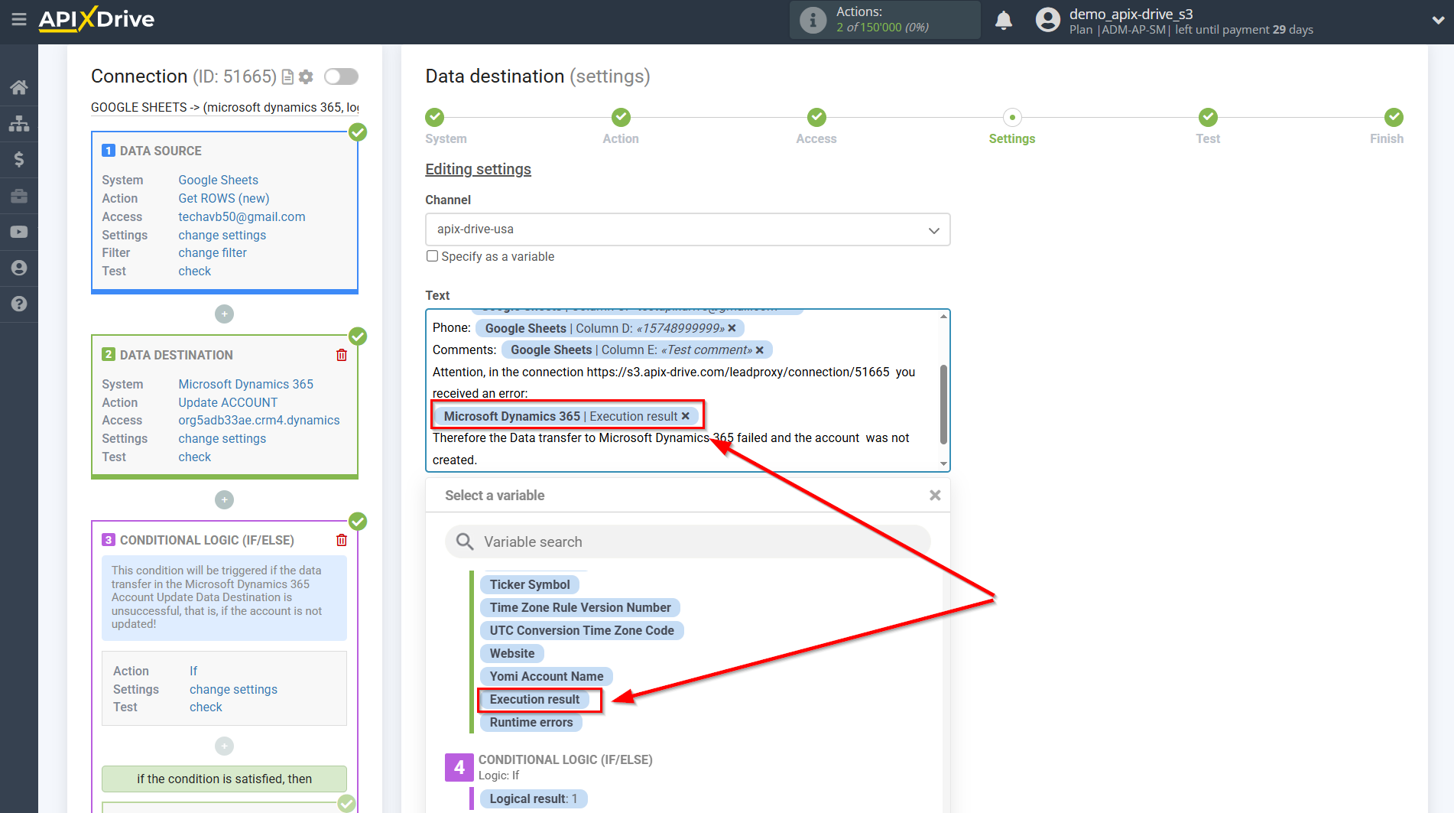1454x813 pixels.
Task: Click the connection note document icon
Action: 287,77
